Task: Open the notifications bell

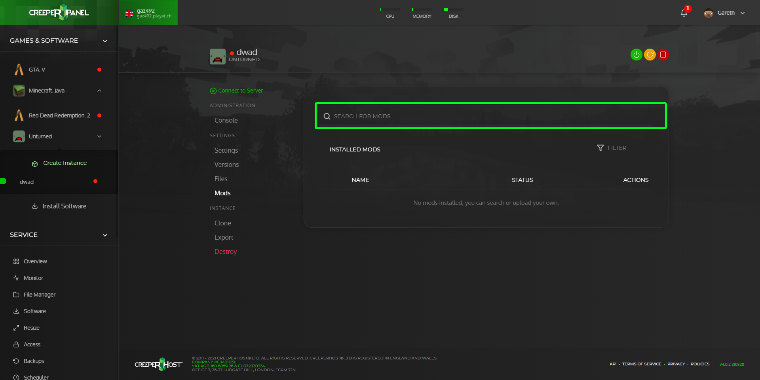Action: pos(684,13)
